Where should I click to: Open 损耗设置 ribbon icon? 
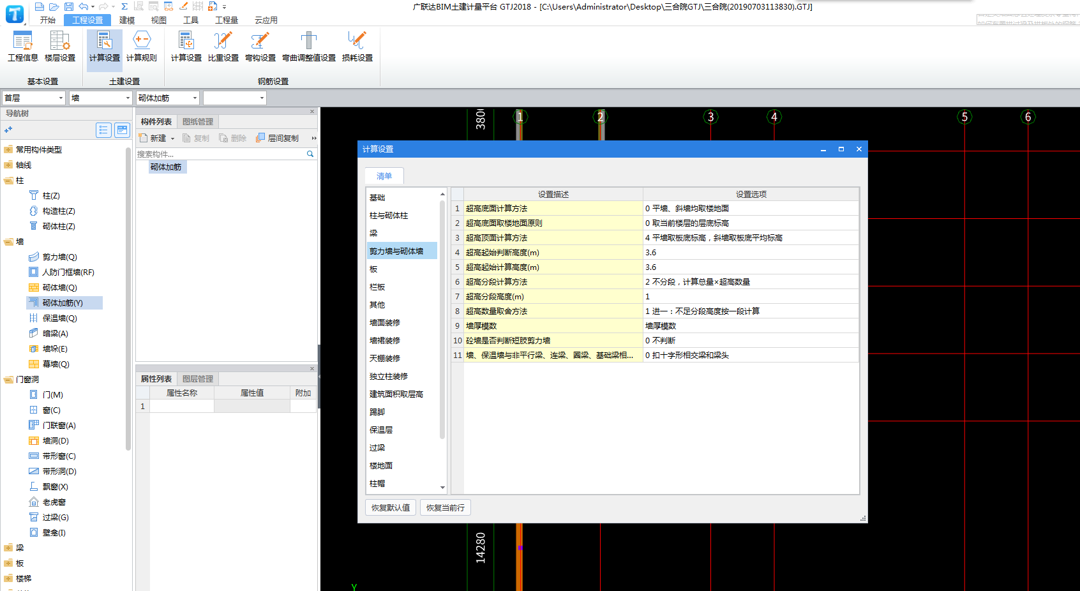tap(357, 47)
